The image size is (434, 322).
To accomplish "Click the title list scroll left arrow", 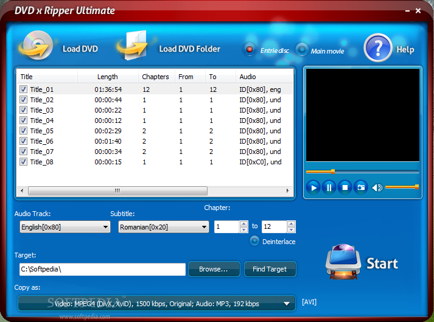I will (22, 191).
